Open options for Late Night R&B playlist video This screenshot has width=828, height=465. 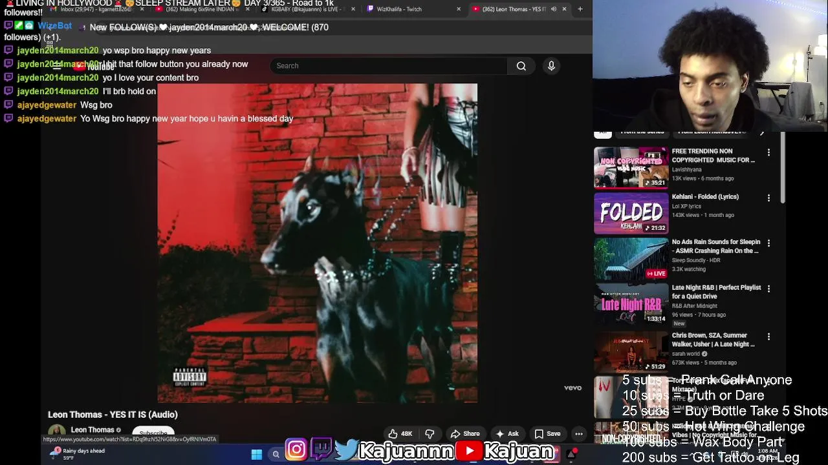pos(768,289)
